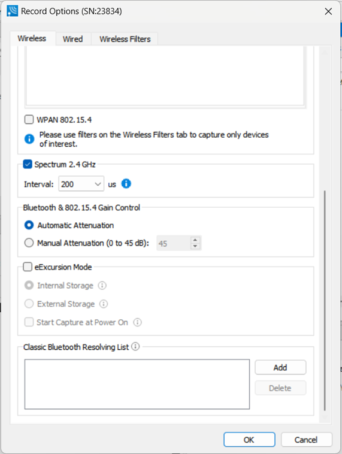Click info icon beside External Storage
Screen dimensions: 342x454
(104, 304)
